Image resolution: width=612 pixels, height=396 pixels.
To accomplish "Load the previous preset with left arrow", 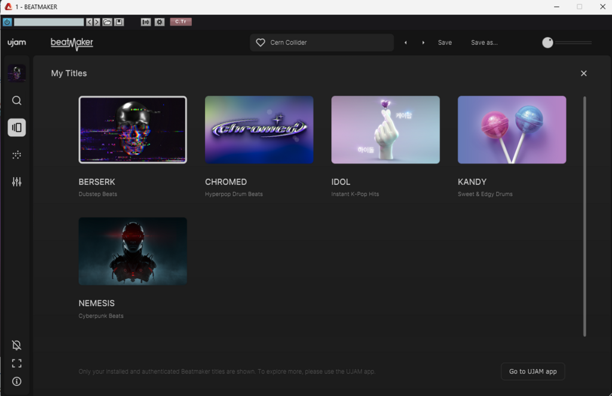I will 406,42.
